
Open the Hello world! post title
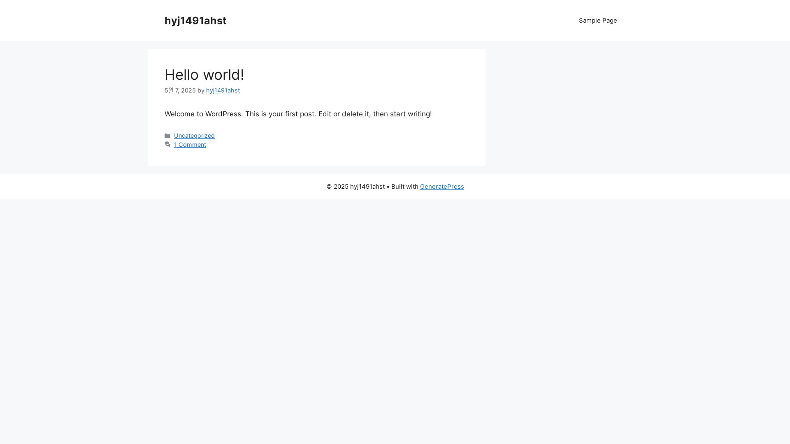[x=204, y=75]
